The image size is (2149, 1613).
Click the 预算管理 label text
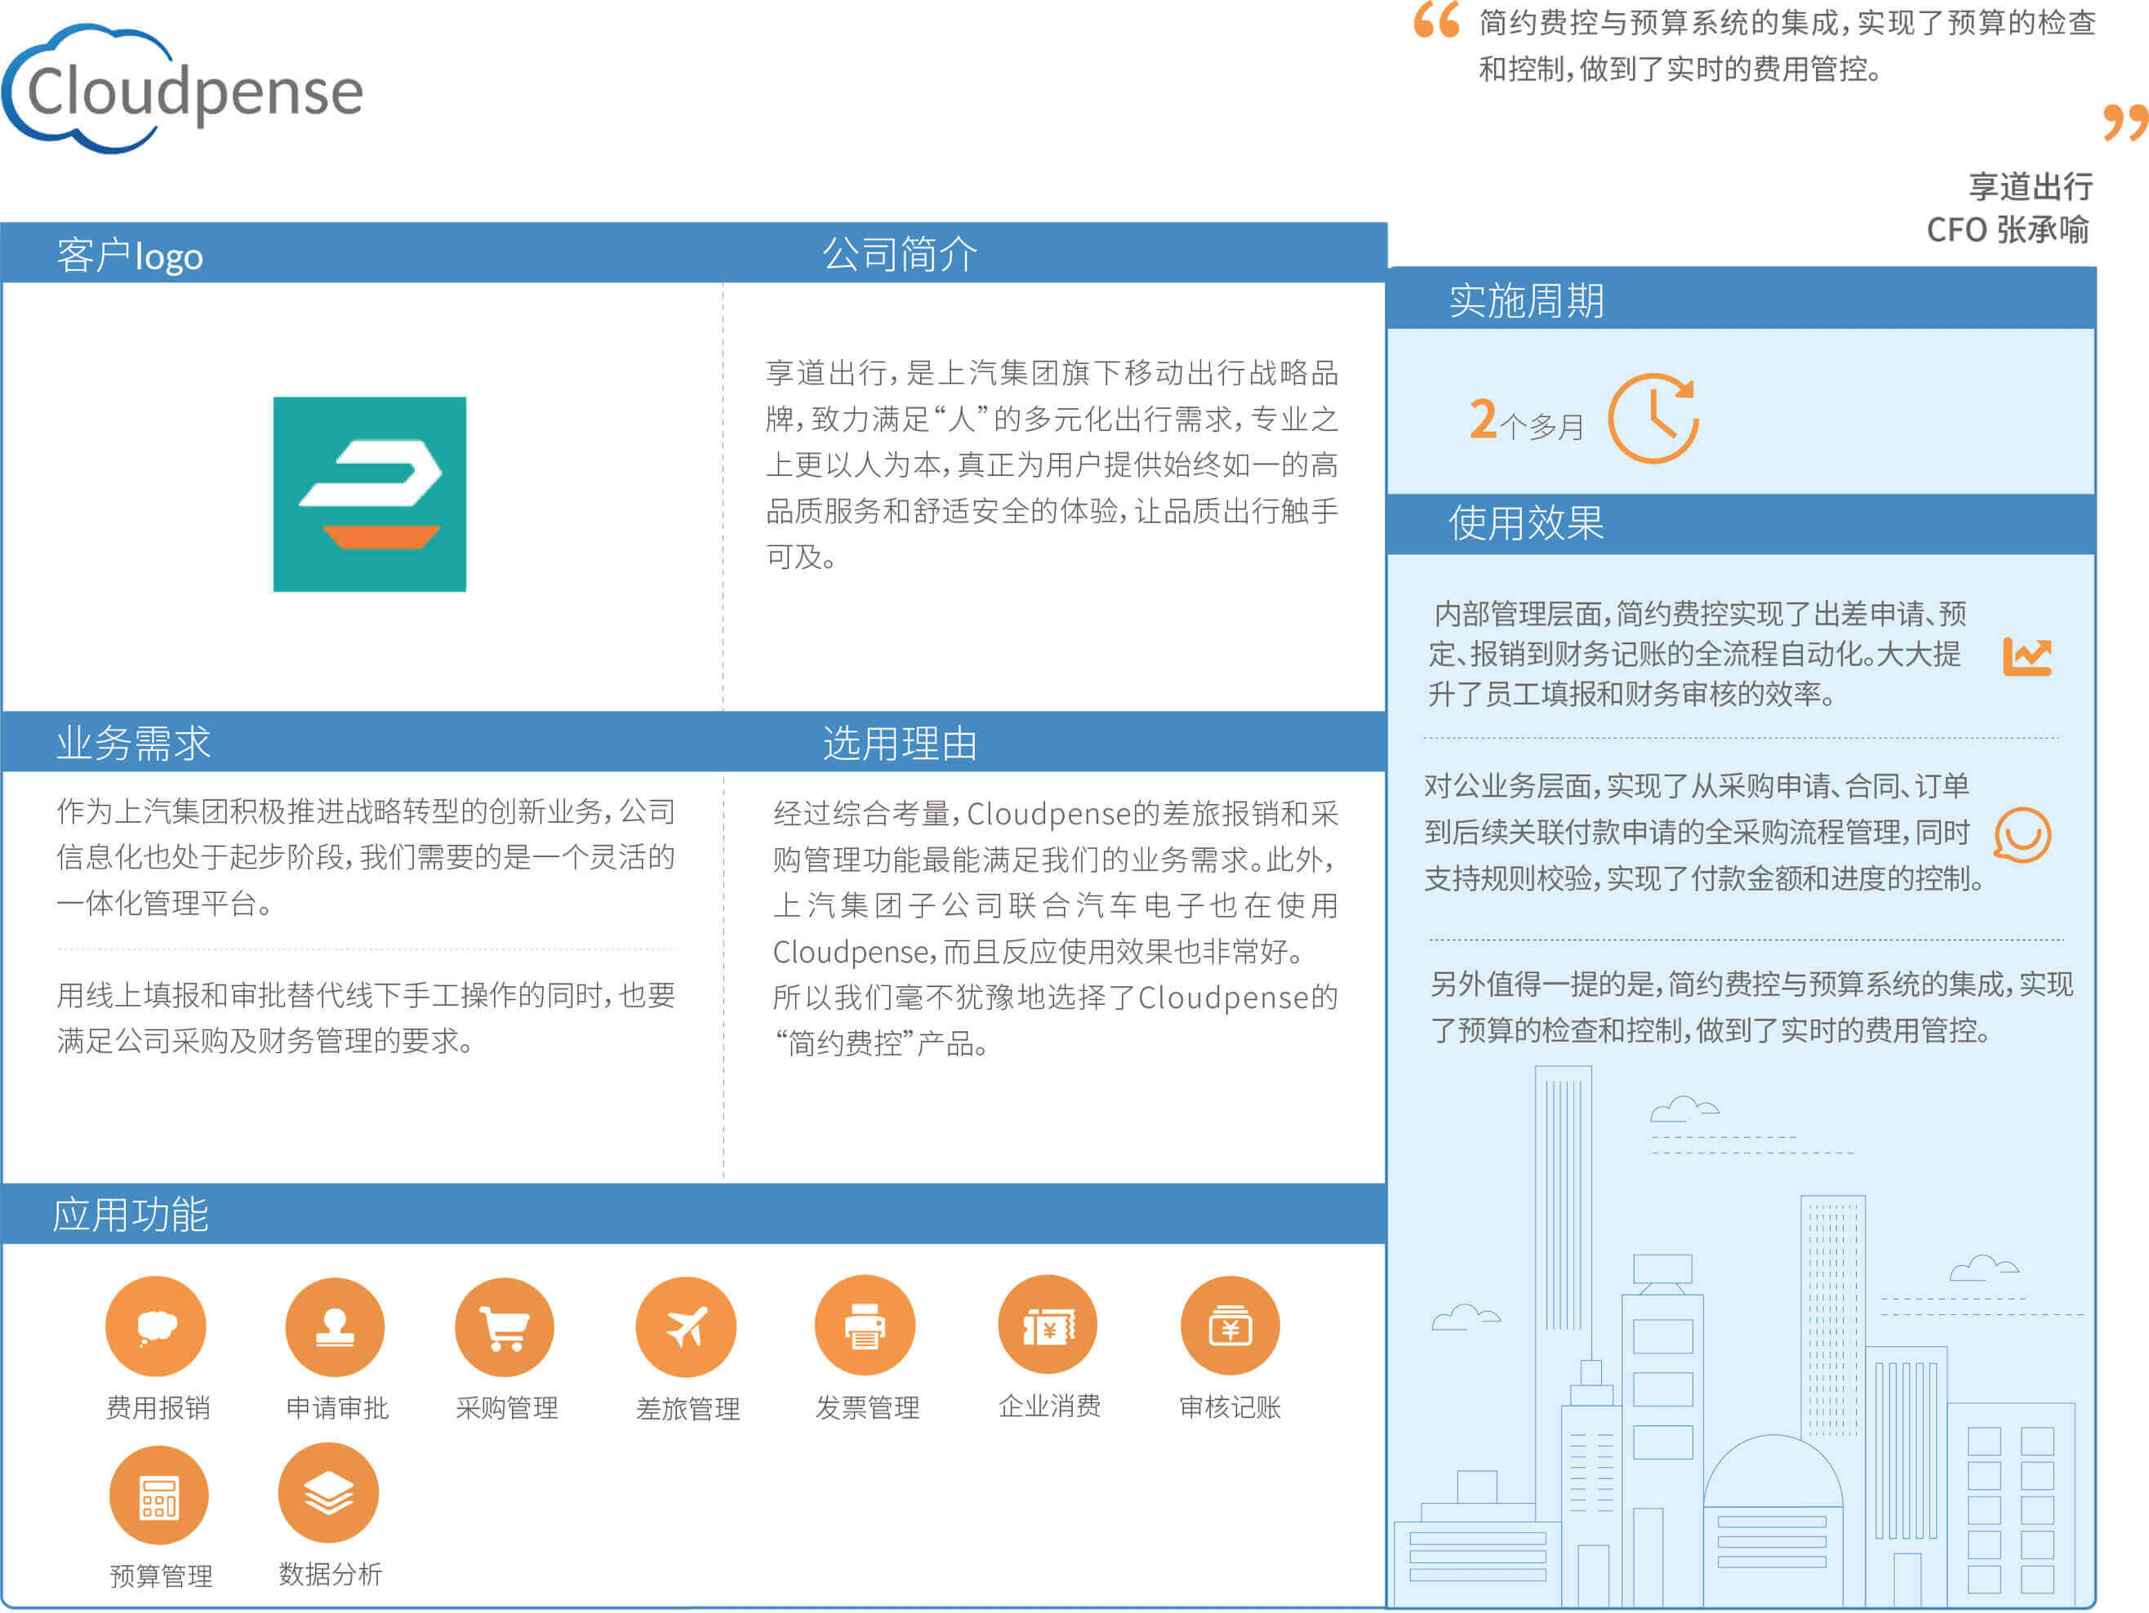(x=160, y=1575)
